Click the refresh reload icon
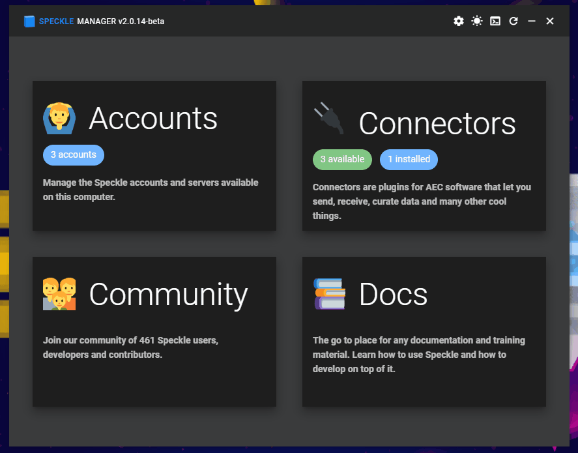 click(513, 21)
